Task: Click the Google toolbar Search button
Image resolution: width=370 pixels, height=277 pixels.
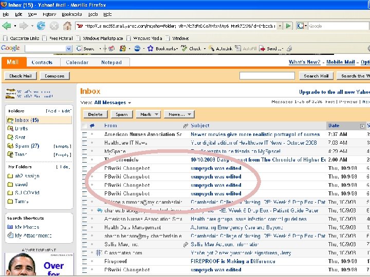Action: pyautogui.click(x=85, y=49)
